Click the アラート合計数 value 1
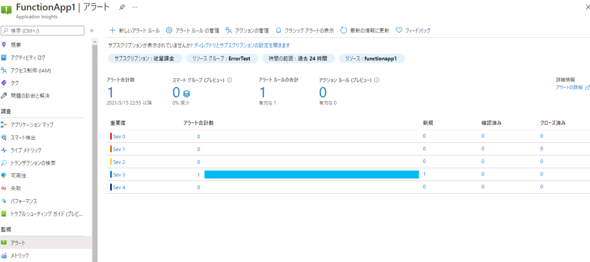The height and width of the screenshot is (262, 590). [110, 92]
